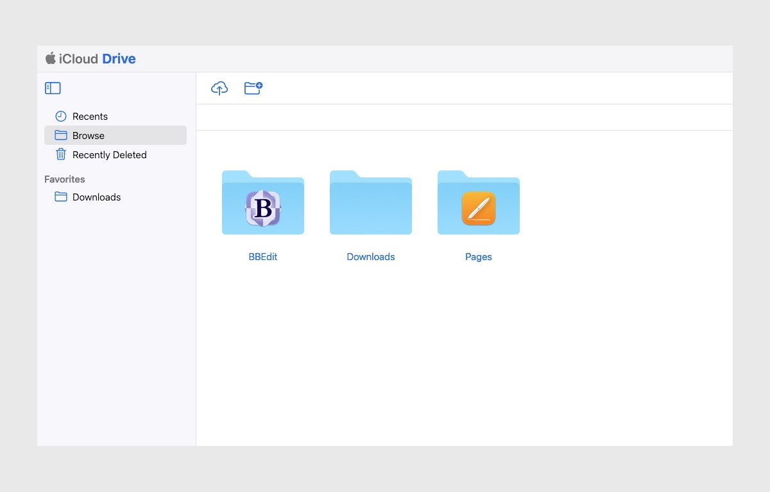Screen dimensions: 770x492
Task: Select the BBEdit folder thumbnail
Action: pos(263,202)
